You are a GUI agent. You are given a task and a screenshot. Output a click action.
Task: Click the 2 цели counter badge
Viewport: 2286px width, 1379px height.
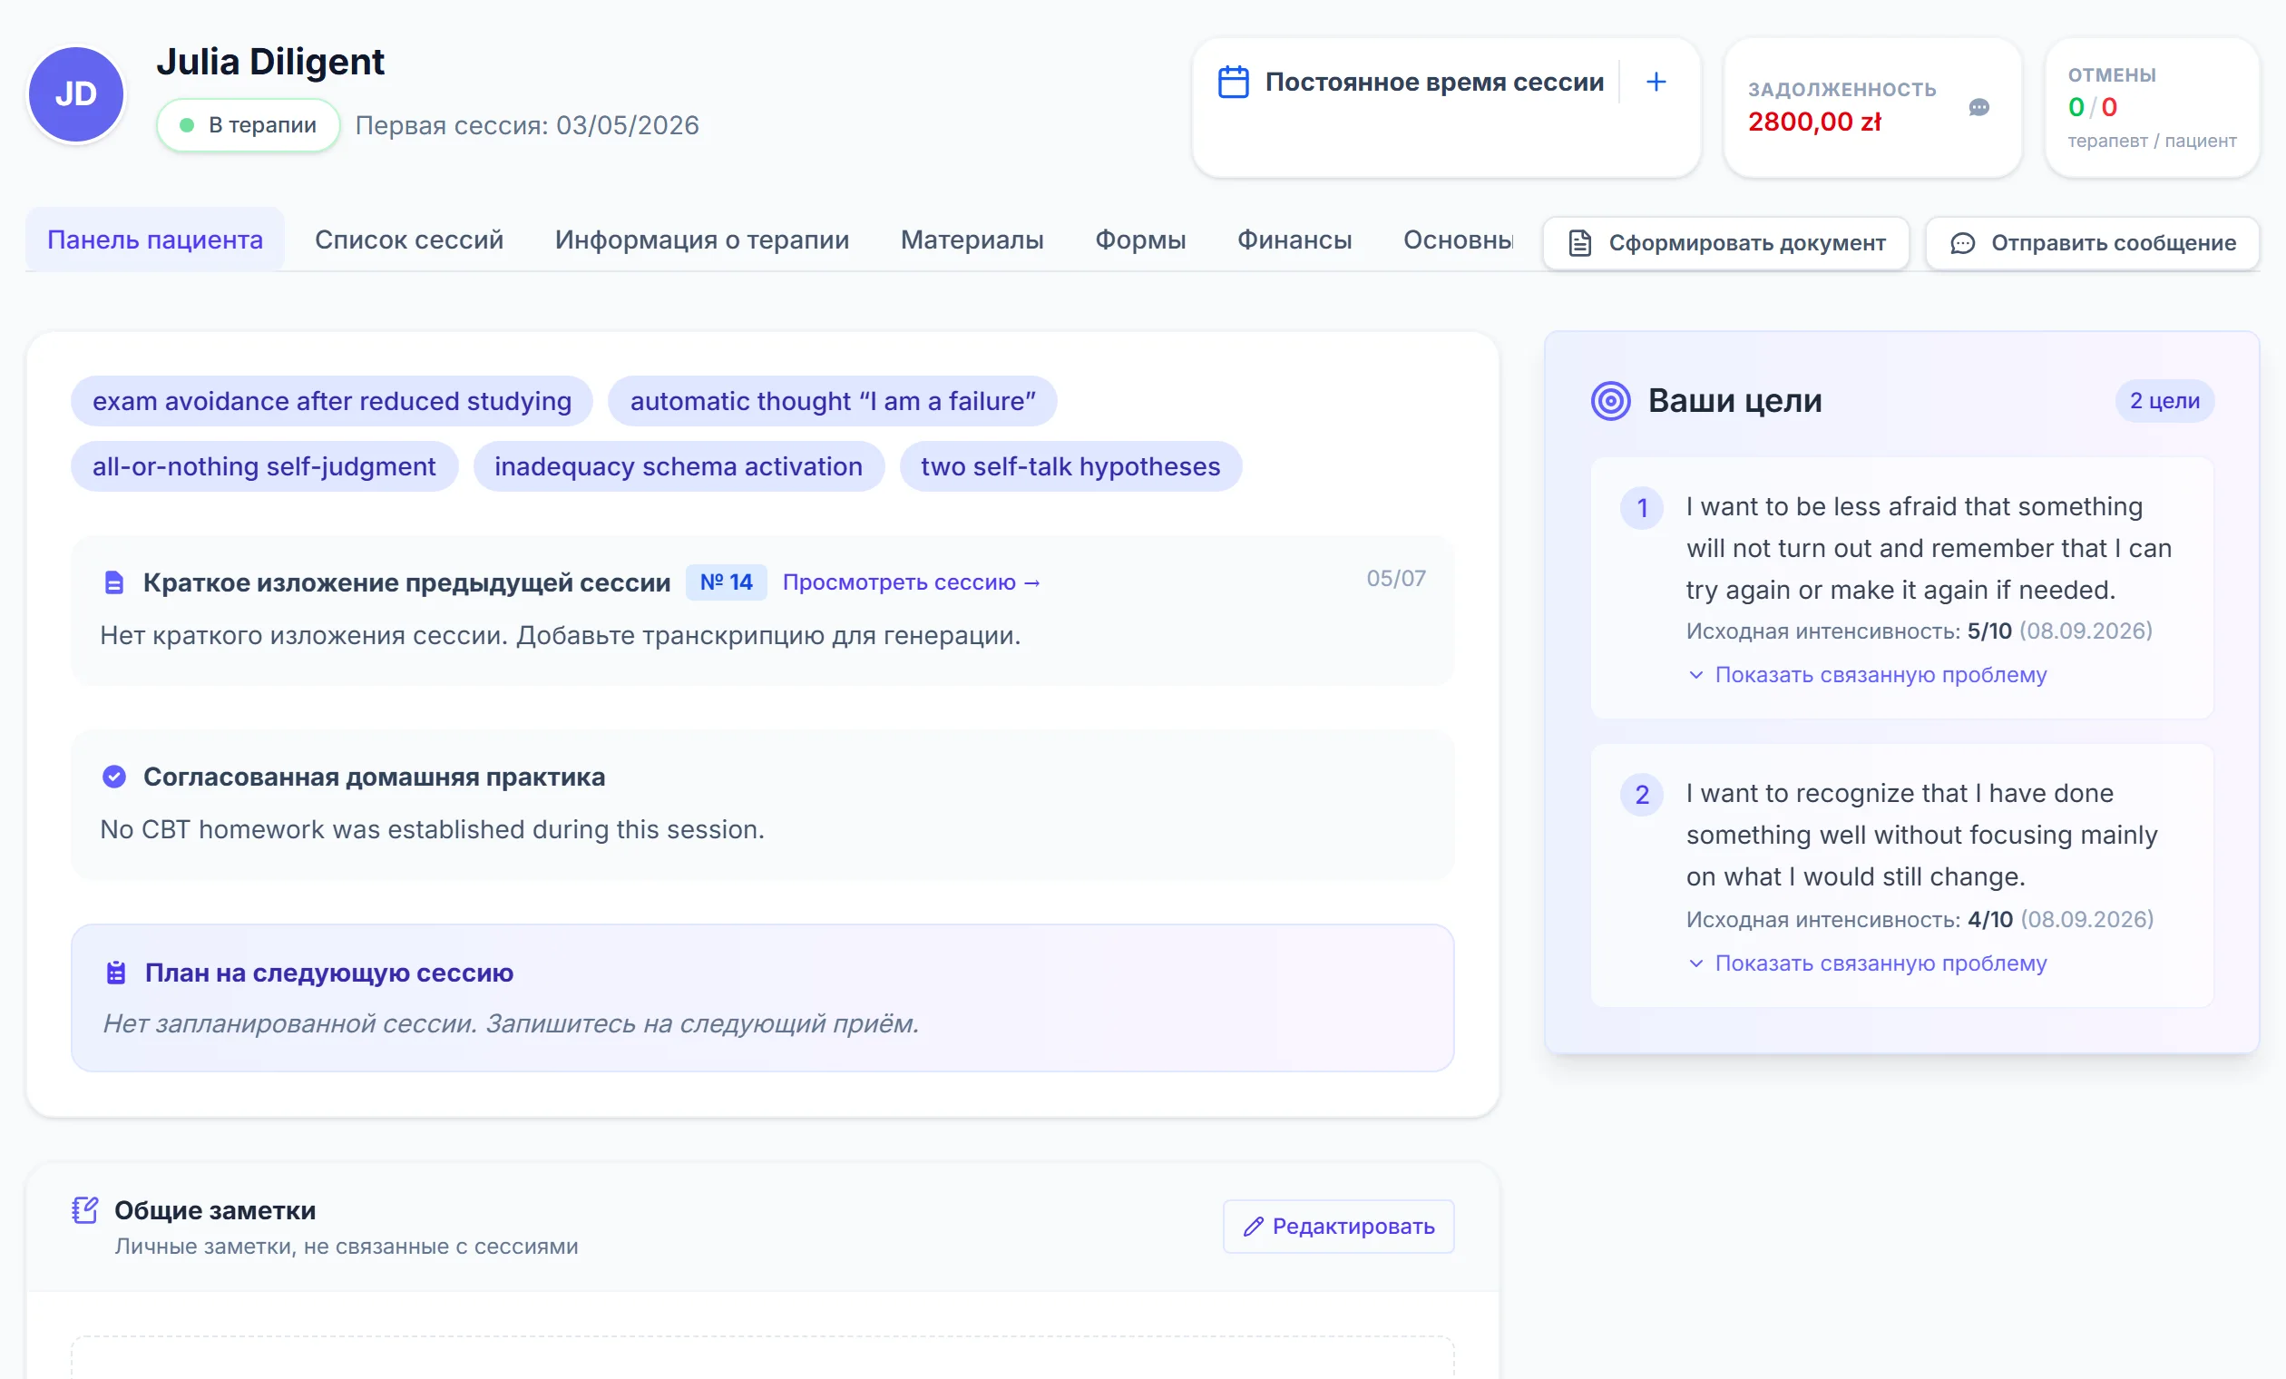(2164, 401)
